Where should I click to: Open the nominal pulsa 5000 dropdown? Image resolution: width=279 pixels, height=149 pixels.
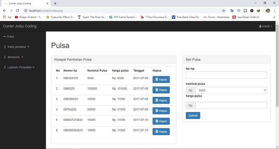point(231,91)
